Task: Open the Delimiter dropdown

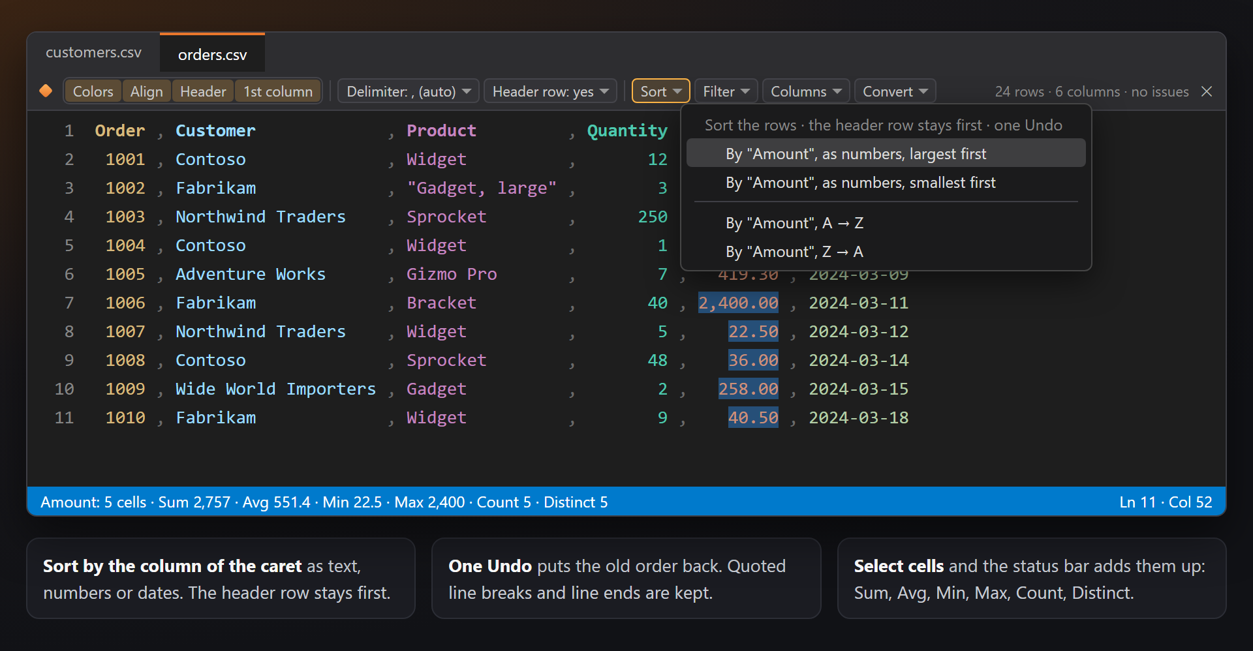Action: [x=409, y=91]
